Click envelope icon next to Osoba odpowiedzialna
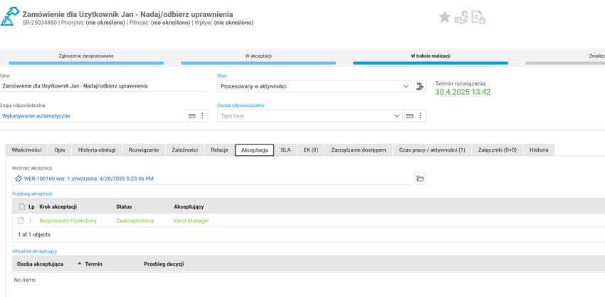This screenshot has width=605, height=297. point(410,116)
